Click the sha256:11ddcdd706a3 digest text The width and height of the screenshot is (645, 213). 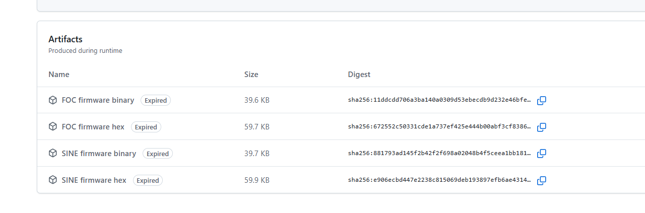pyautogui.click(x=439, y=100)
